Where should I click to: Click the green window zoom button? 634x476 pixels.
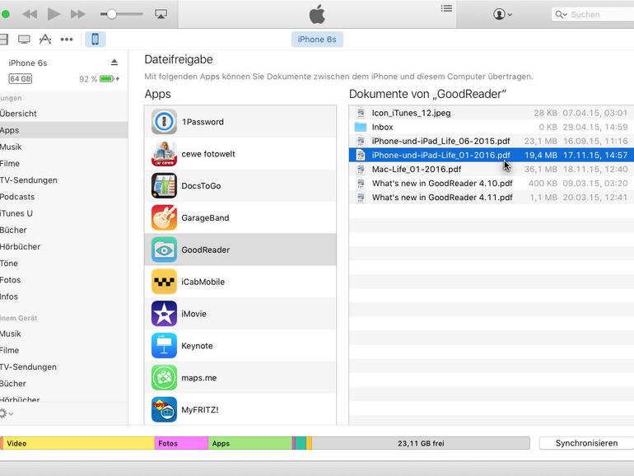(5, 14)
